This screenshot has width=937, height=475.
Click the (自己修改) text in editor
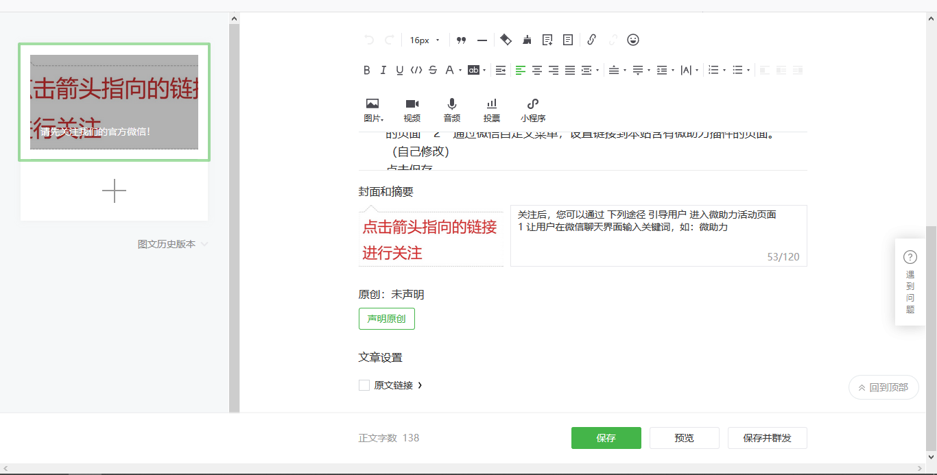(x=420, y=152)
